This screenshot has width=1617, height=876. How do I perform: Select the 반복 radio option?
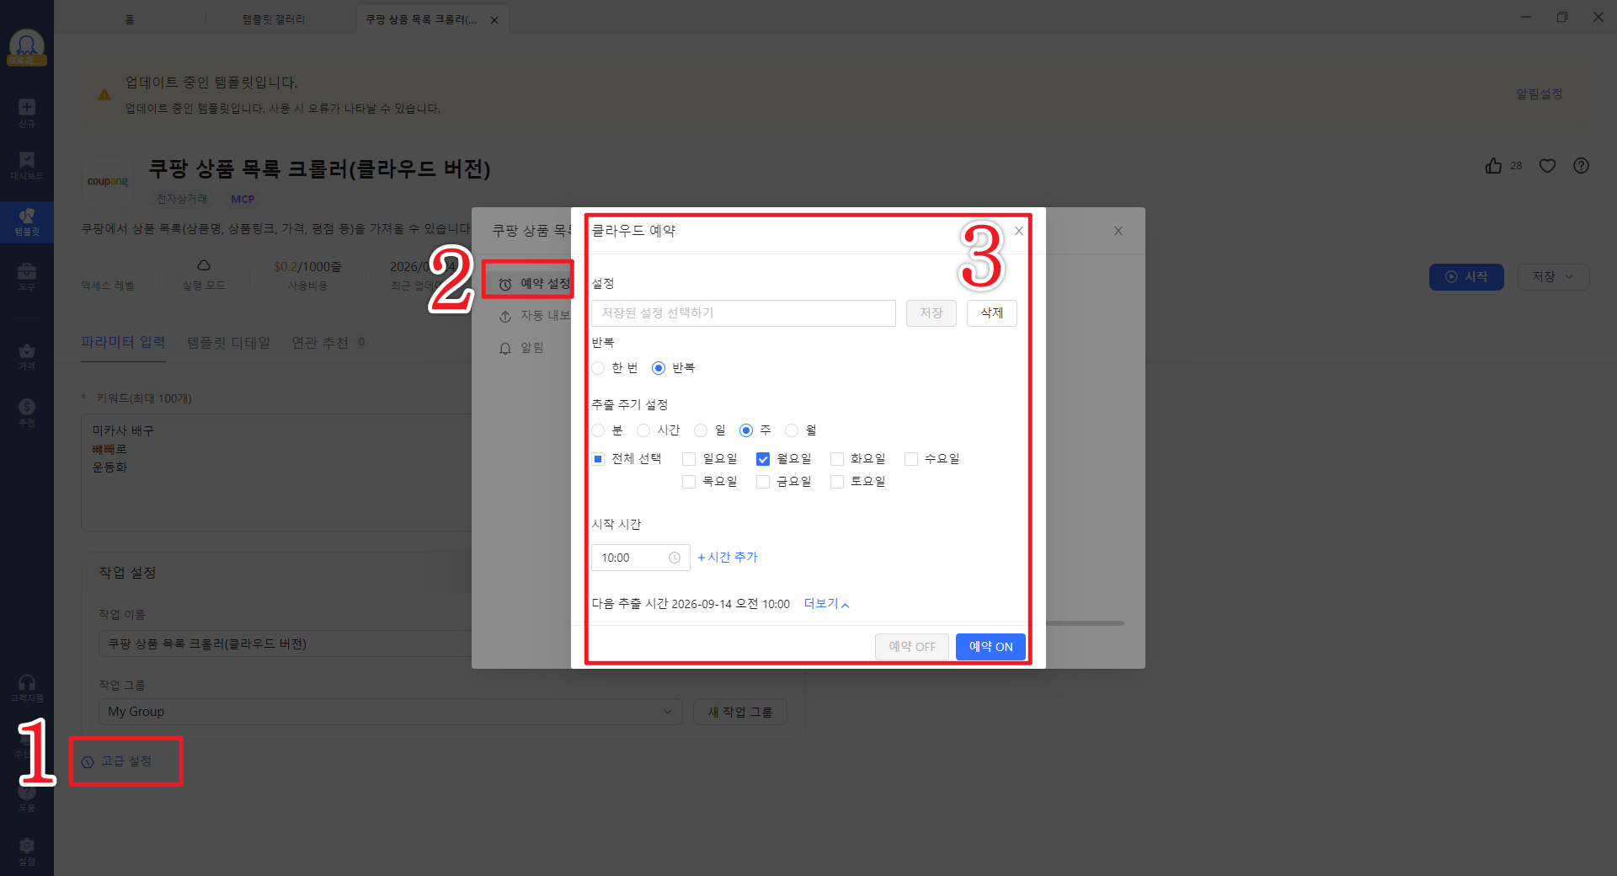tap(659, 368)
